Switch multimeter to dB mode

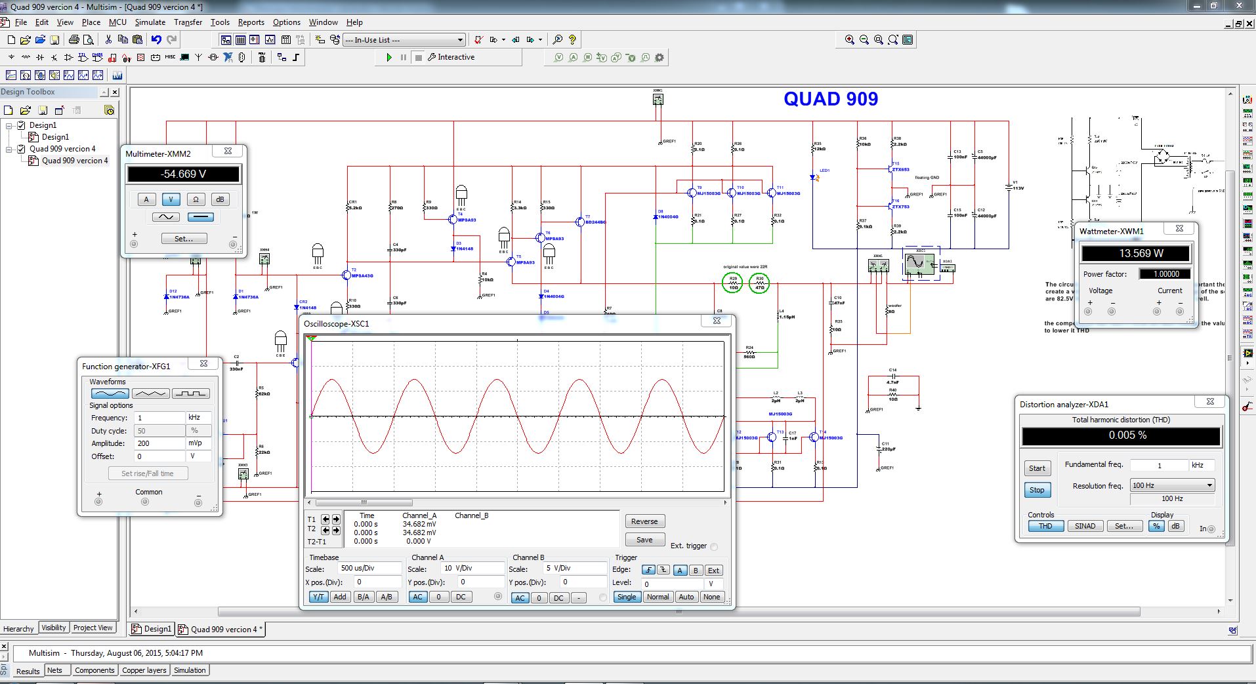[220, 199]
